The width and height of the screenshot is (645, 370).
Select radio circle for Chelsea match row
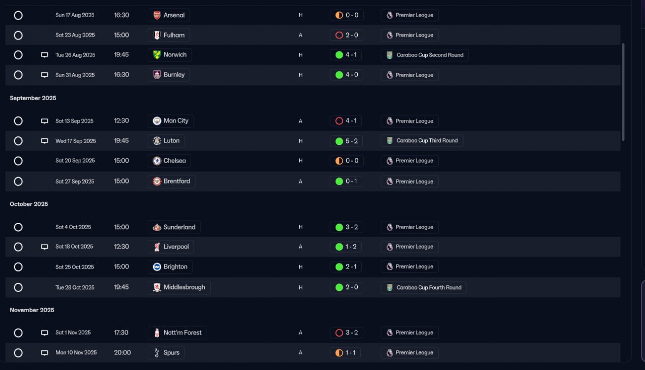[x=18, y=161]
